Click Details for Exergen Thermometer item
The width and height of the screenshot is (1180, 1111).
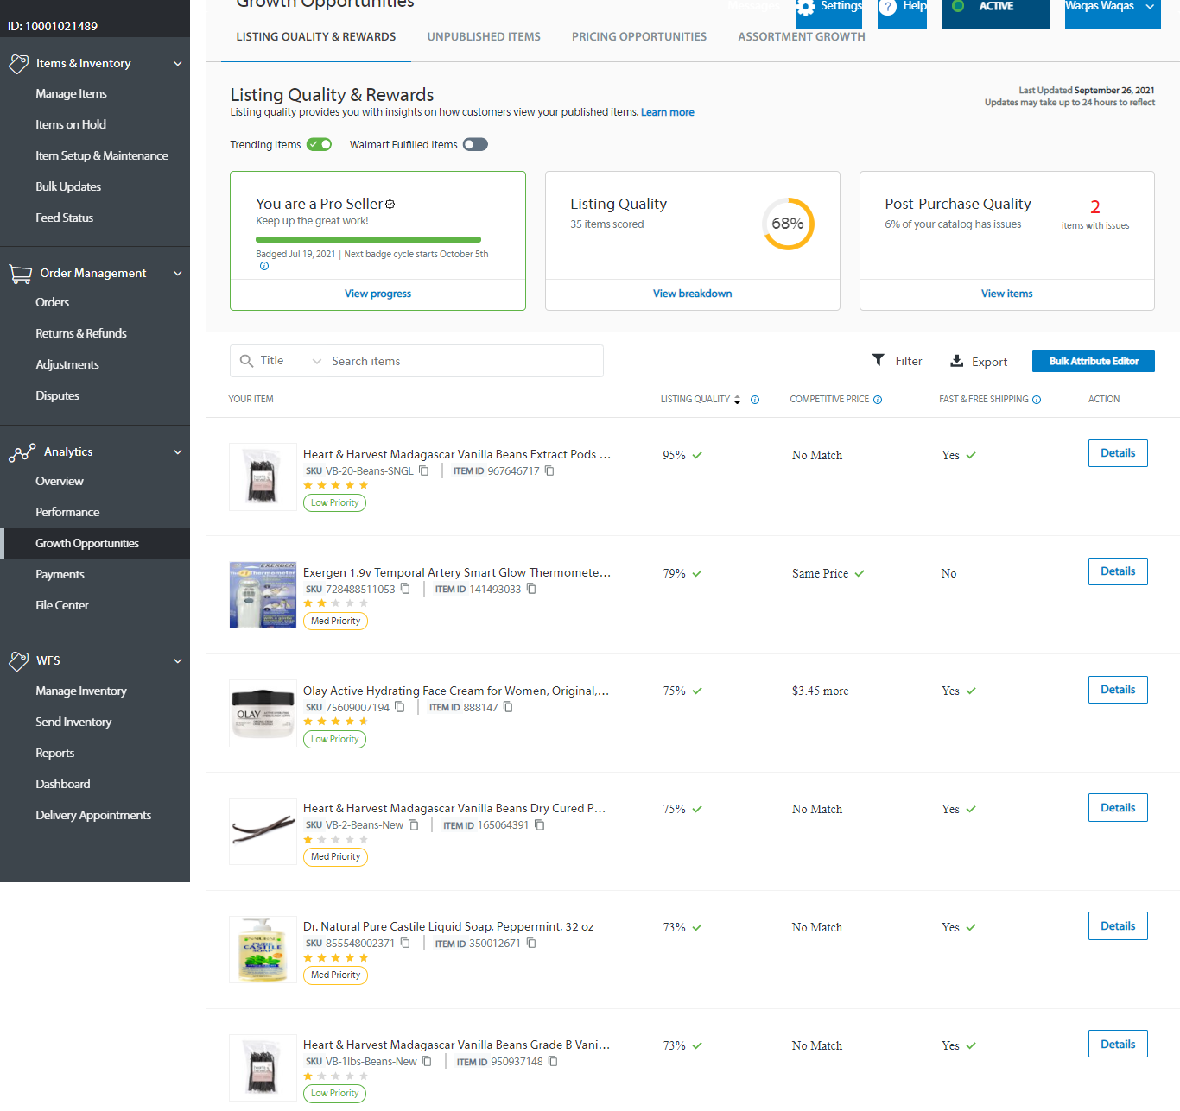pyautogui.click(x=1118, y=571)
